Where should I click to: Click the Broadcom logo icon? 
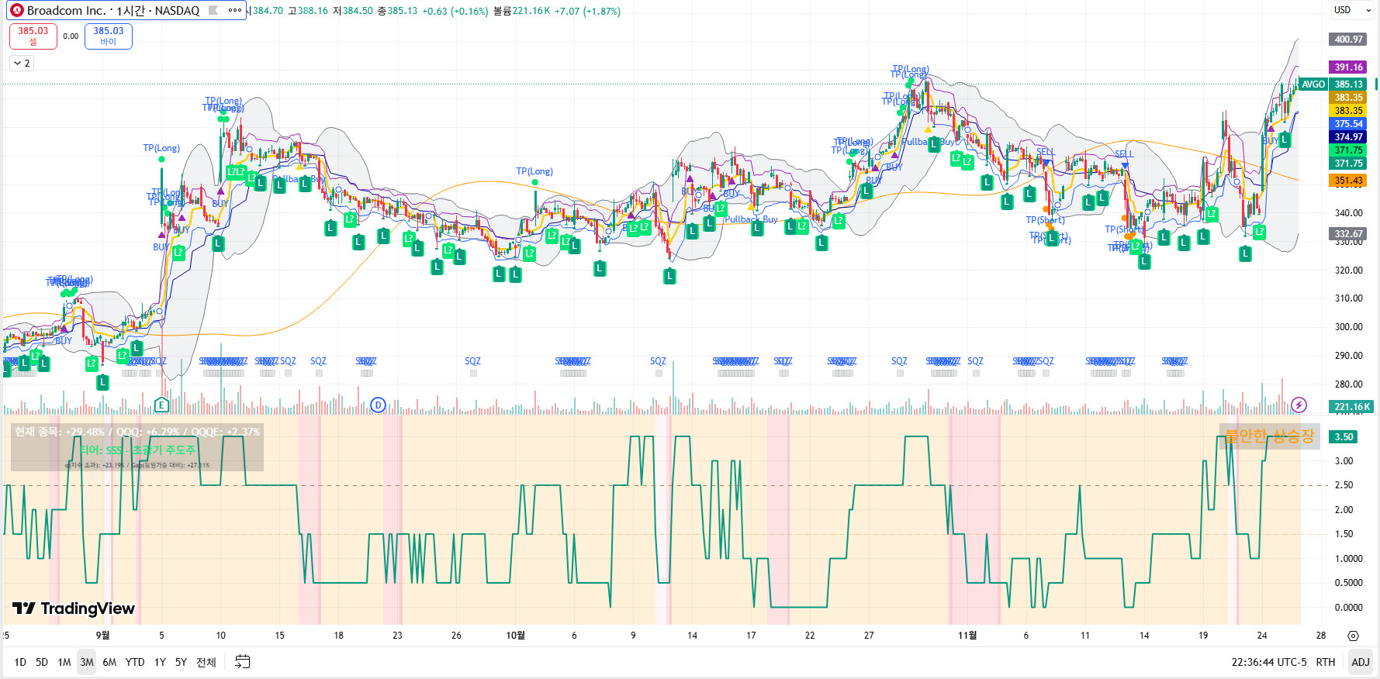point(16,10)
